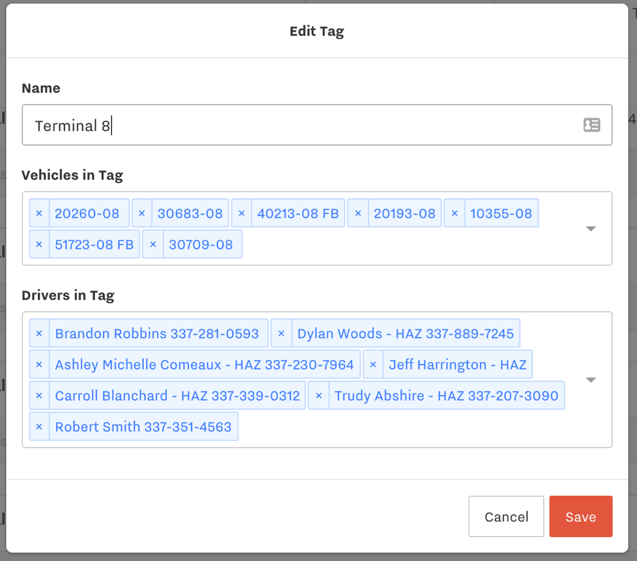This screenshot has height=561, width=637.
Task: Save the Terminal 8 tag changes
Action: (580, 516)
